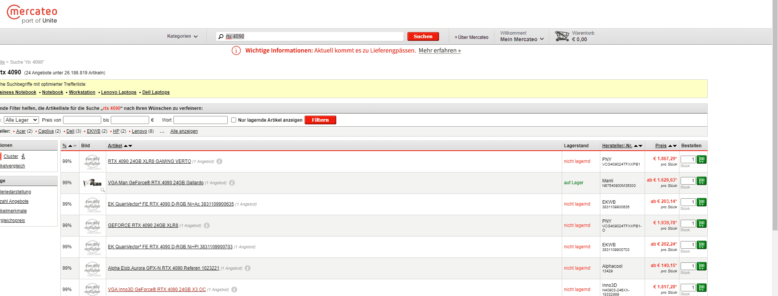This screenshot has width=778, height=296.
Task: Filter by manufacturer HP
Action: coord(116,131)
